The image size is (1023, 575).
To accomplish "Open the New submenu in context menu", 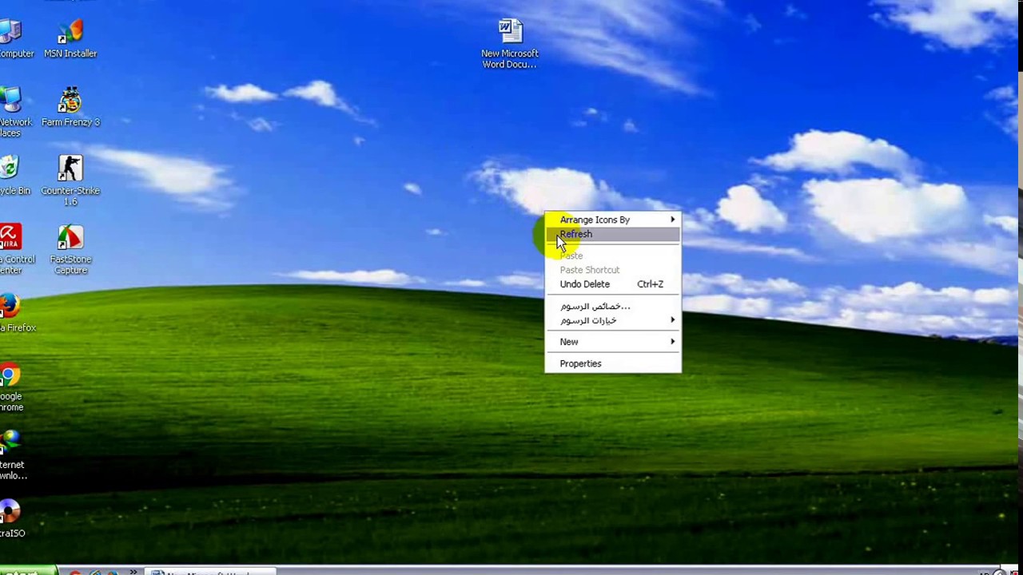I will [613, 342].
